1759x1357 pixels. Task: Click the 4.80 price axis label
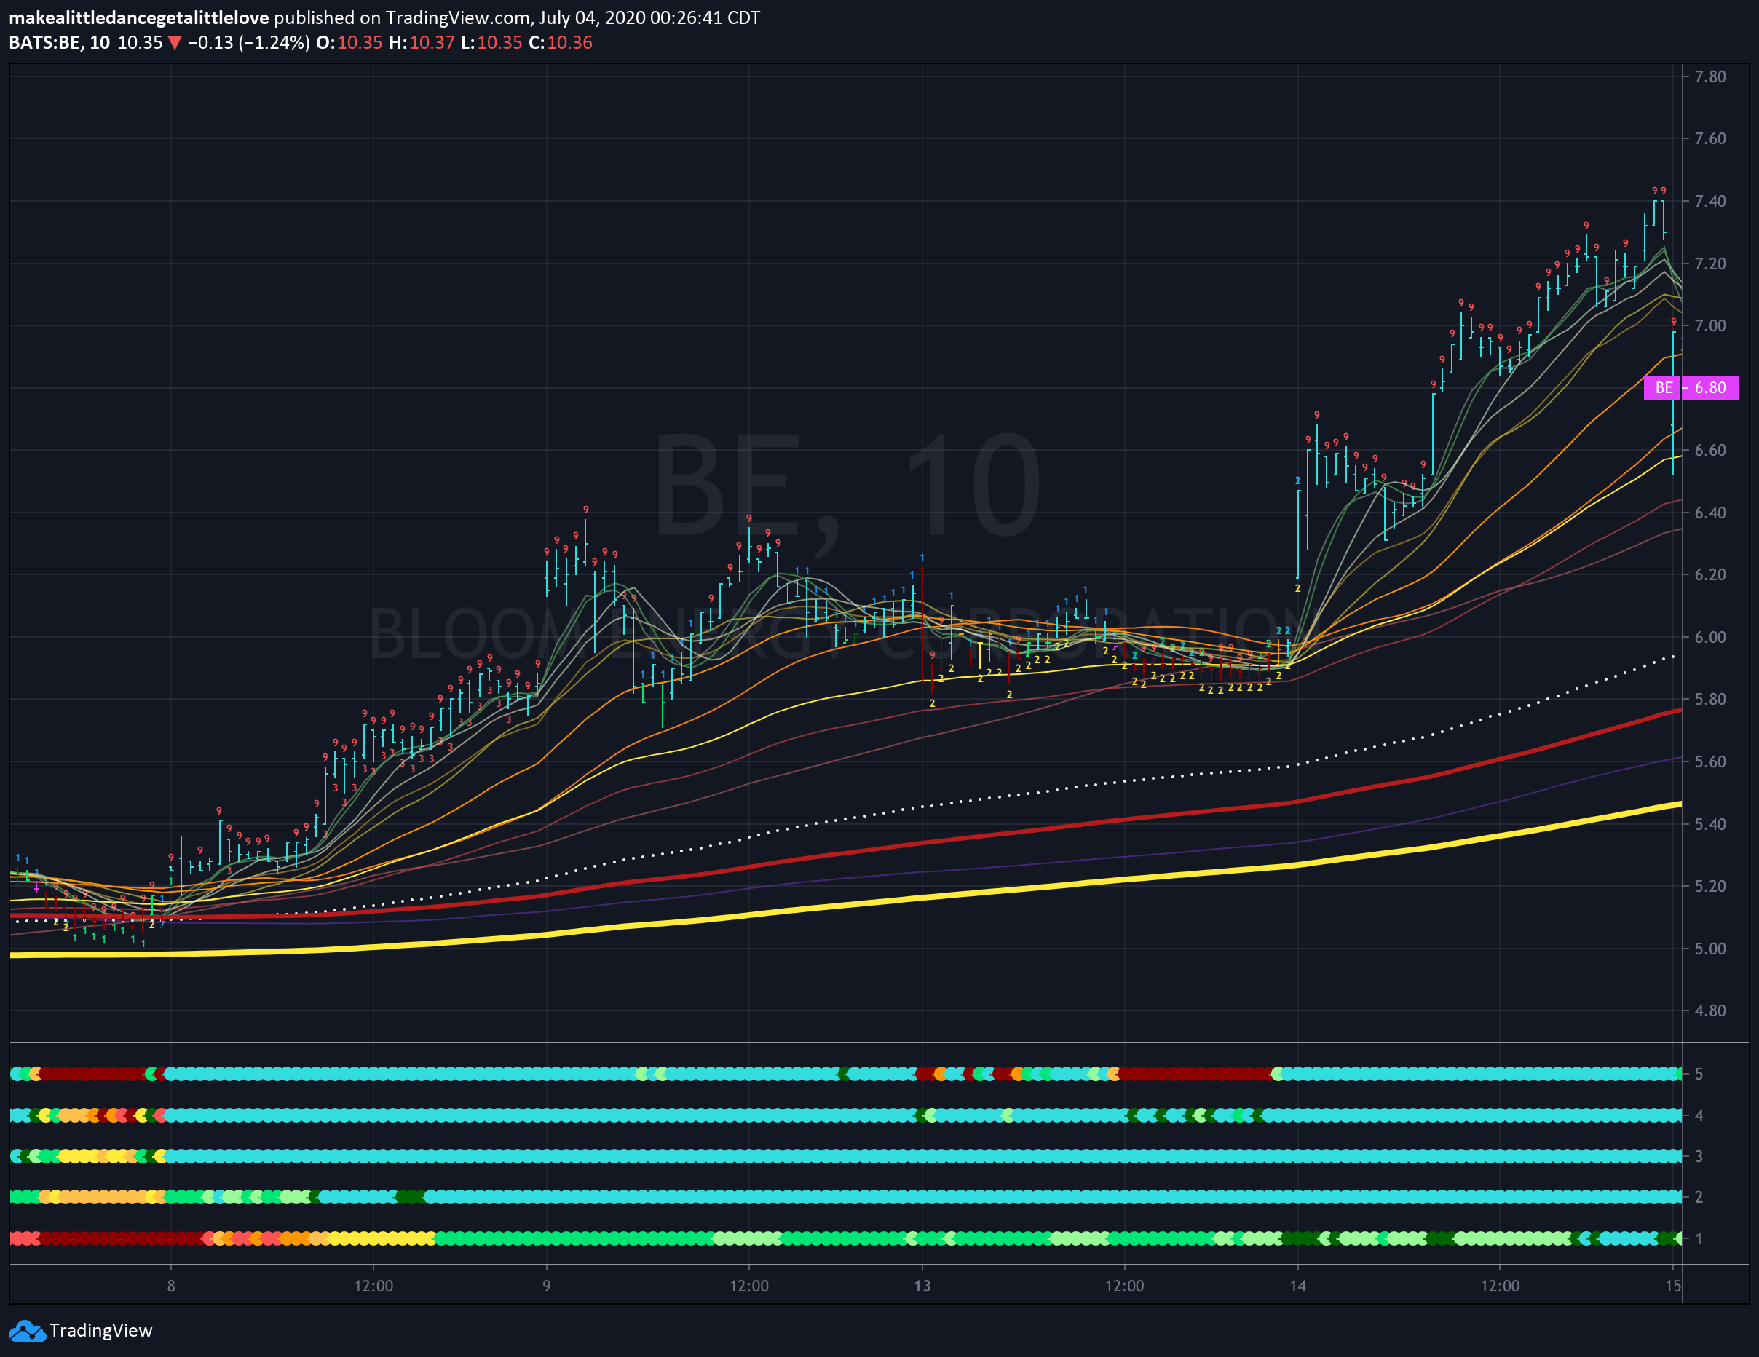(1710, 1010)
